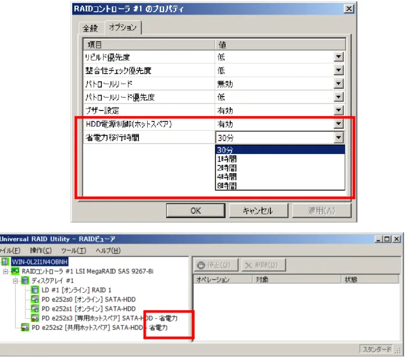Select the パトロールリード row label
The height and width of the screenshot is (359, 410).
tap(109, 84)
